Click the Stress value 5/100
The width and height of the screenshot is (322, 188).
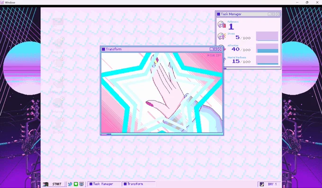point(243,38)
